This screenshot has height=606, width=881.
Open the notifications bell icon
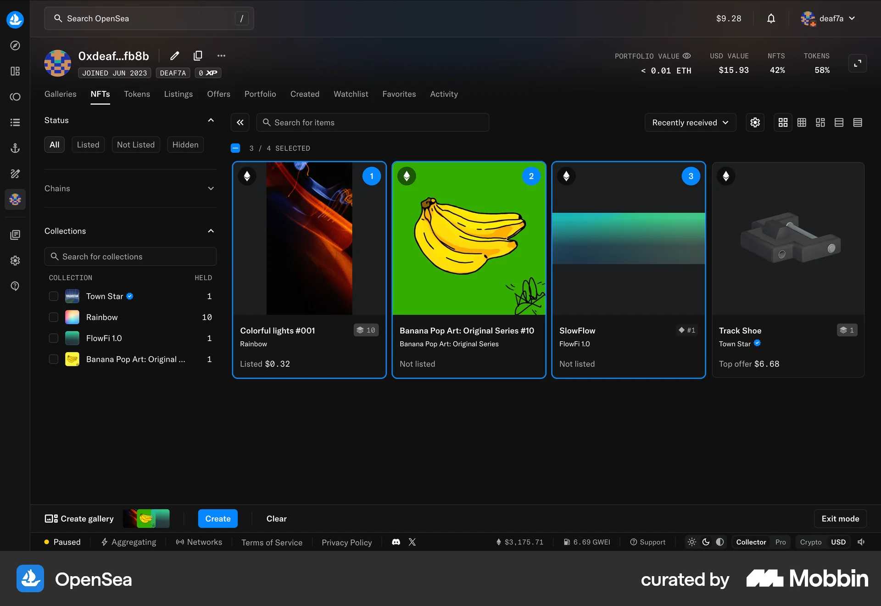point(770,18)
